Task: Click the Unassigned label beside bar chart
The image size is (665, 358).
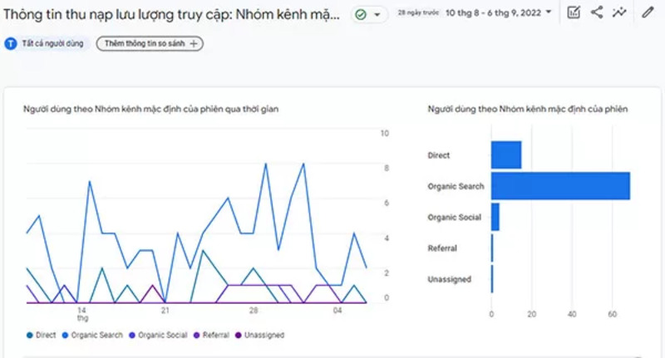Action: (x=449, y=279)
